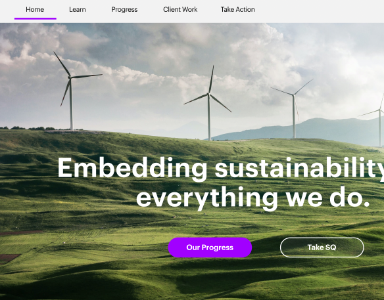Click the "Embedding sustainability" headline text

(x=220, y=169)
